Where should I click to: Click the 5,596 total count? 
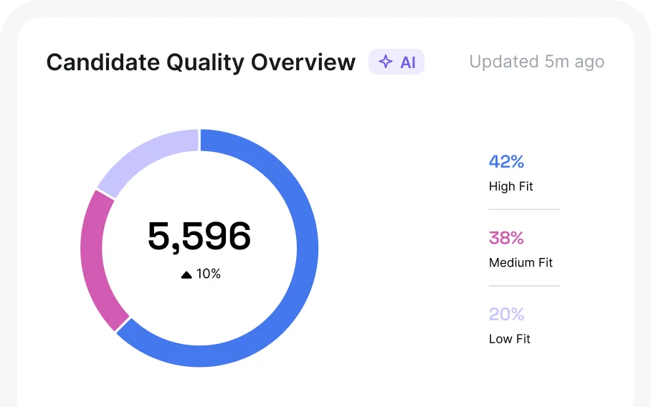(x=199, y=236)
